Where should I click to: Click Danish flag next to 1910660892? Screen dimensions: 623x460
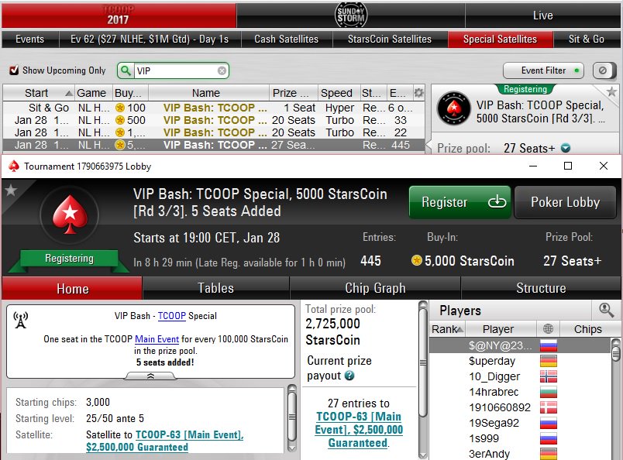coord(549,407)
